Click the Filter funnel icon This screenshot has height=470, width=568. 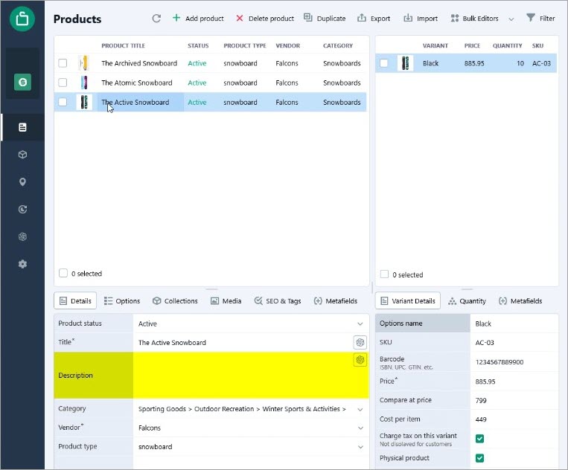(x=531, y=18)
